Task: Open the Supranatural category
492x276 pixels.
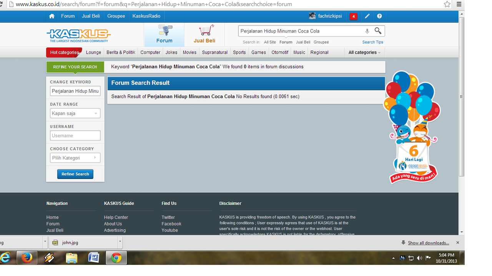Action: pos(215,53)
